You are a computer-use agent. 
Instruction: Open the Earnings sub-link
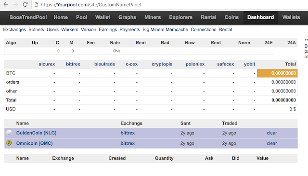108,30
